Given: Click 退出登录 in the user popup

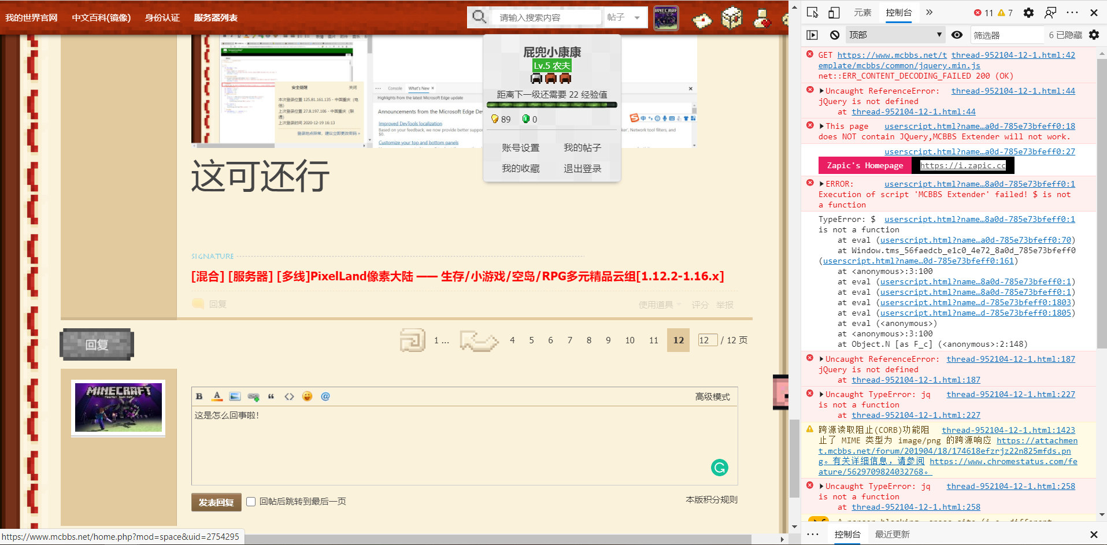Looking at the screenshot, I should click(x=583, y=169).
